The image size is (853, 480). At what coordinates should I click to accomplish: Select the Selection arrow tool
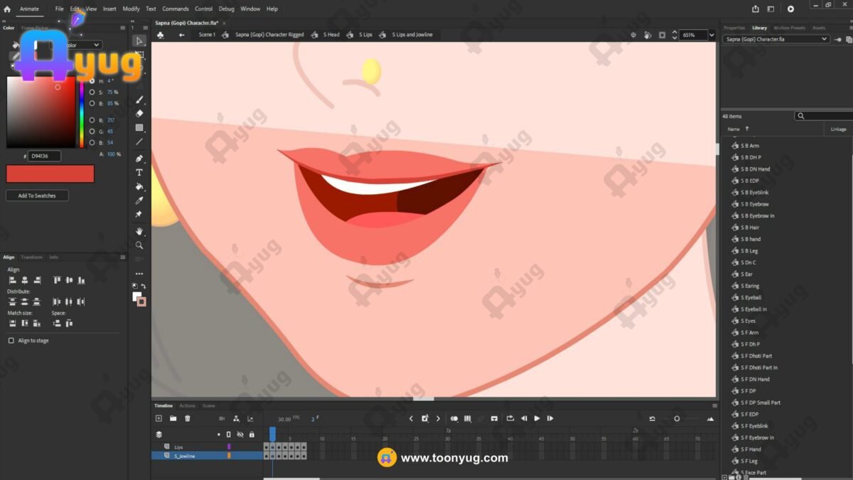click(139, 41)
